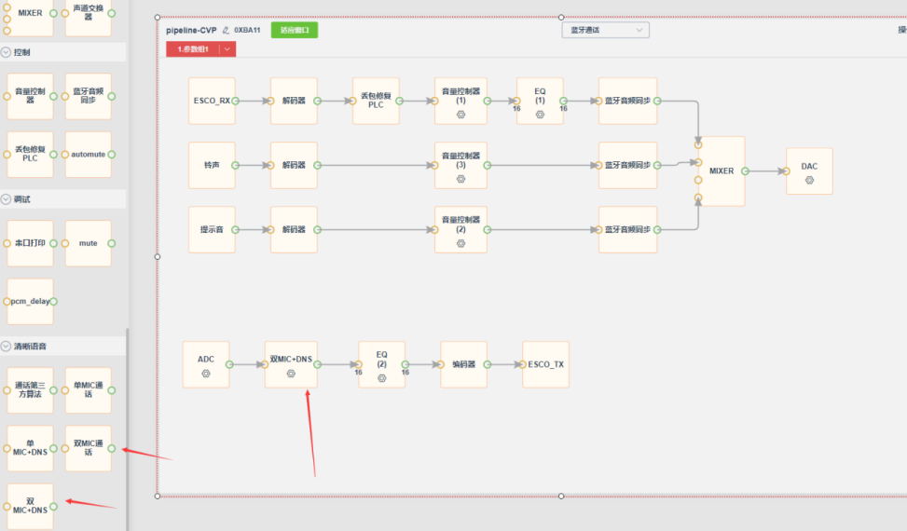Click the orange input port of ESCO_TX
Viewport: 907px width, 531px height.
click(x=522, y=364)
